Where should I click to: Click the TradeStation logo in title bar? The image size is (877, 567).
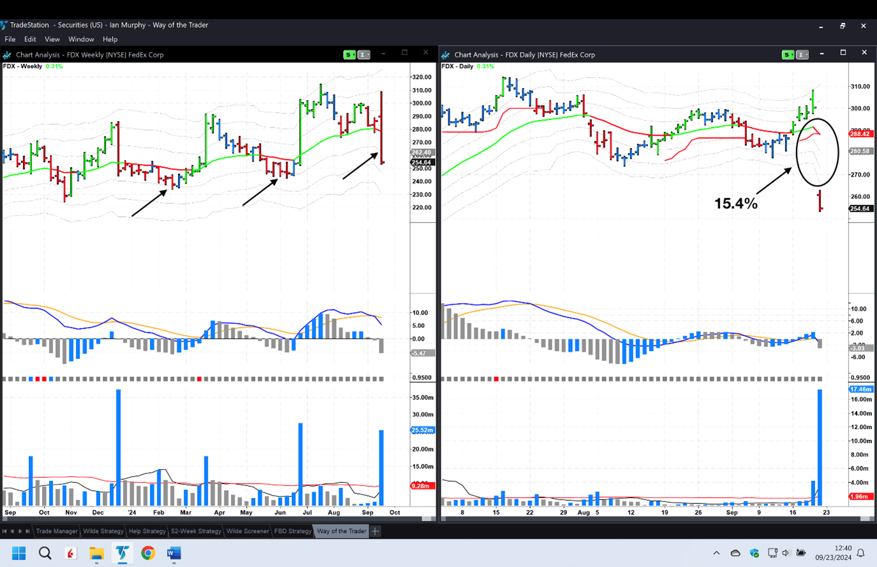point(3,26)
